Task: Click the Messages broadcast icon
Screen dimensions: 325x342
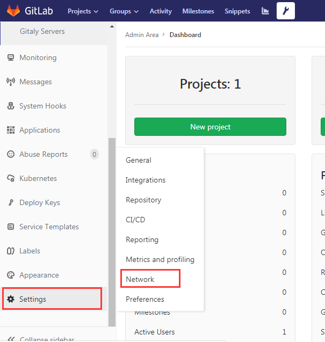Action: tap(11, 82)
